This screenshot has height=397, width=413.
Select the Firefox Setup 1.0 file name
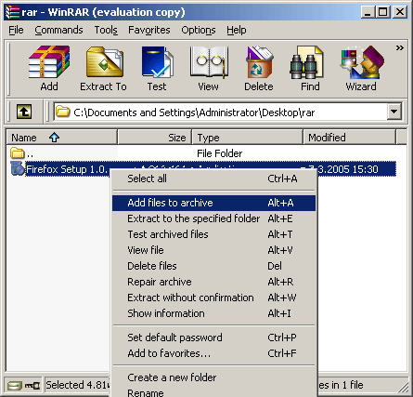point(67,169)
